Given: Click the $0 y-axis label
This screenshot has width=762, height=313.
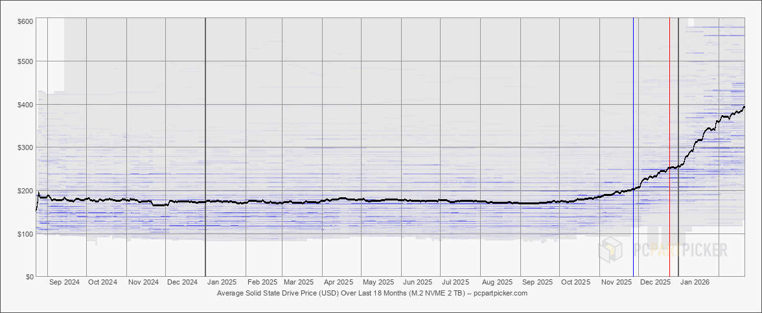Looking at the screenshot, I should click(29, 277).
